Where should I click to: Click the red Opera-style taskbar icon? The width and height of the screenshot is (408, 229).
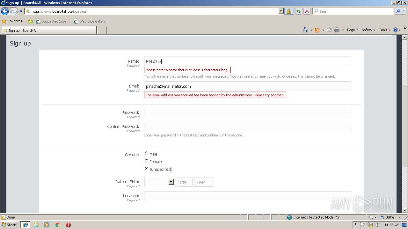pyautogui.click(x=68, y=225)
